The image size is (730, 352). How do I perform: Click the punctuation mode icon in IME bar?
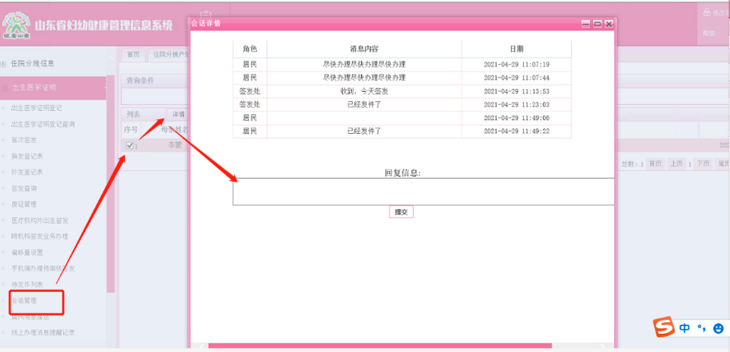point(702,328)
